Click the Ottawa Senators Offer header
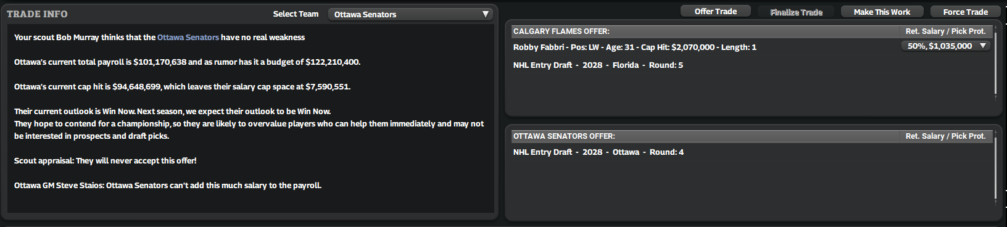The image size is (1007, 227). 564,136
